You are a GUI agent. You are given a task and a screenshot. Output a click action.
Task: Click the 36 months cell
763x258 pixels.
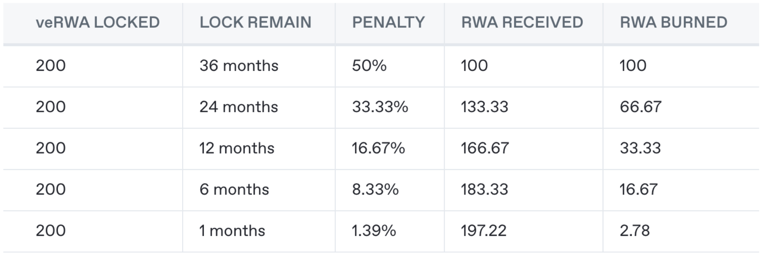point(239,66)
